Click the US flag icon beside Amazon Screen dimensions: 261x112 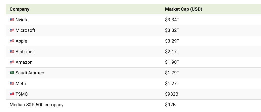coord(12,62)
